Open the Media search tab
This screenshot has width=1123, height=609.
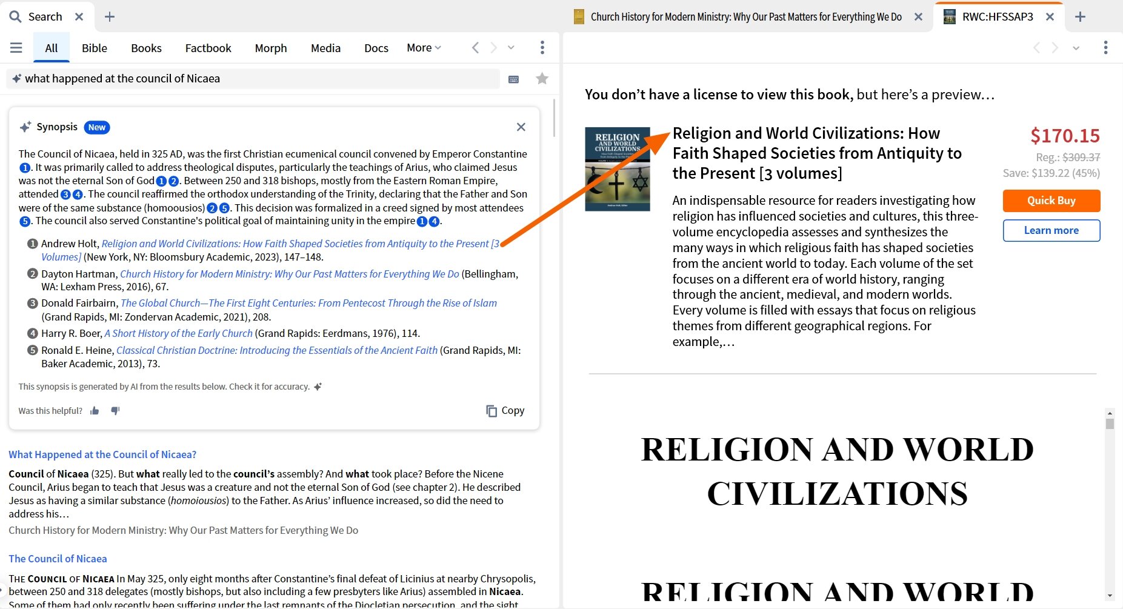coord(326,48)
